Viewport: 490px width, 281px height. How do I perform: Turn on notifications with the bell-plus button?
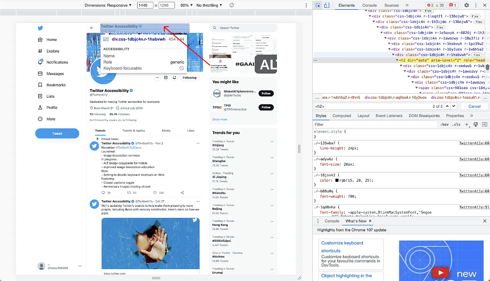pos(174,78)
